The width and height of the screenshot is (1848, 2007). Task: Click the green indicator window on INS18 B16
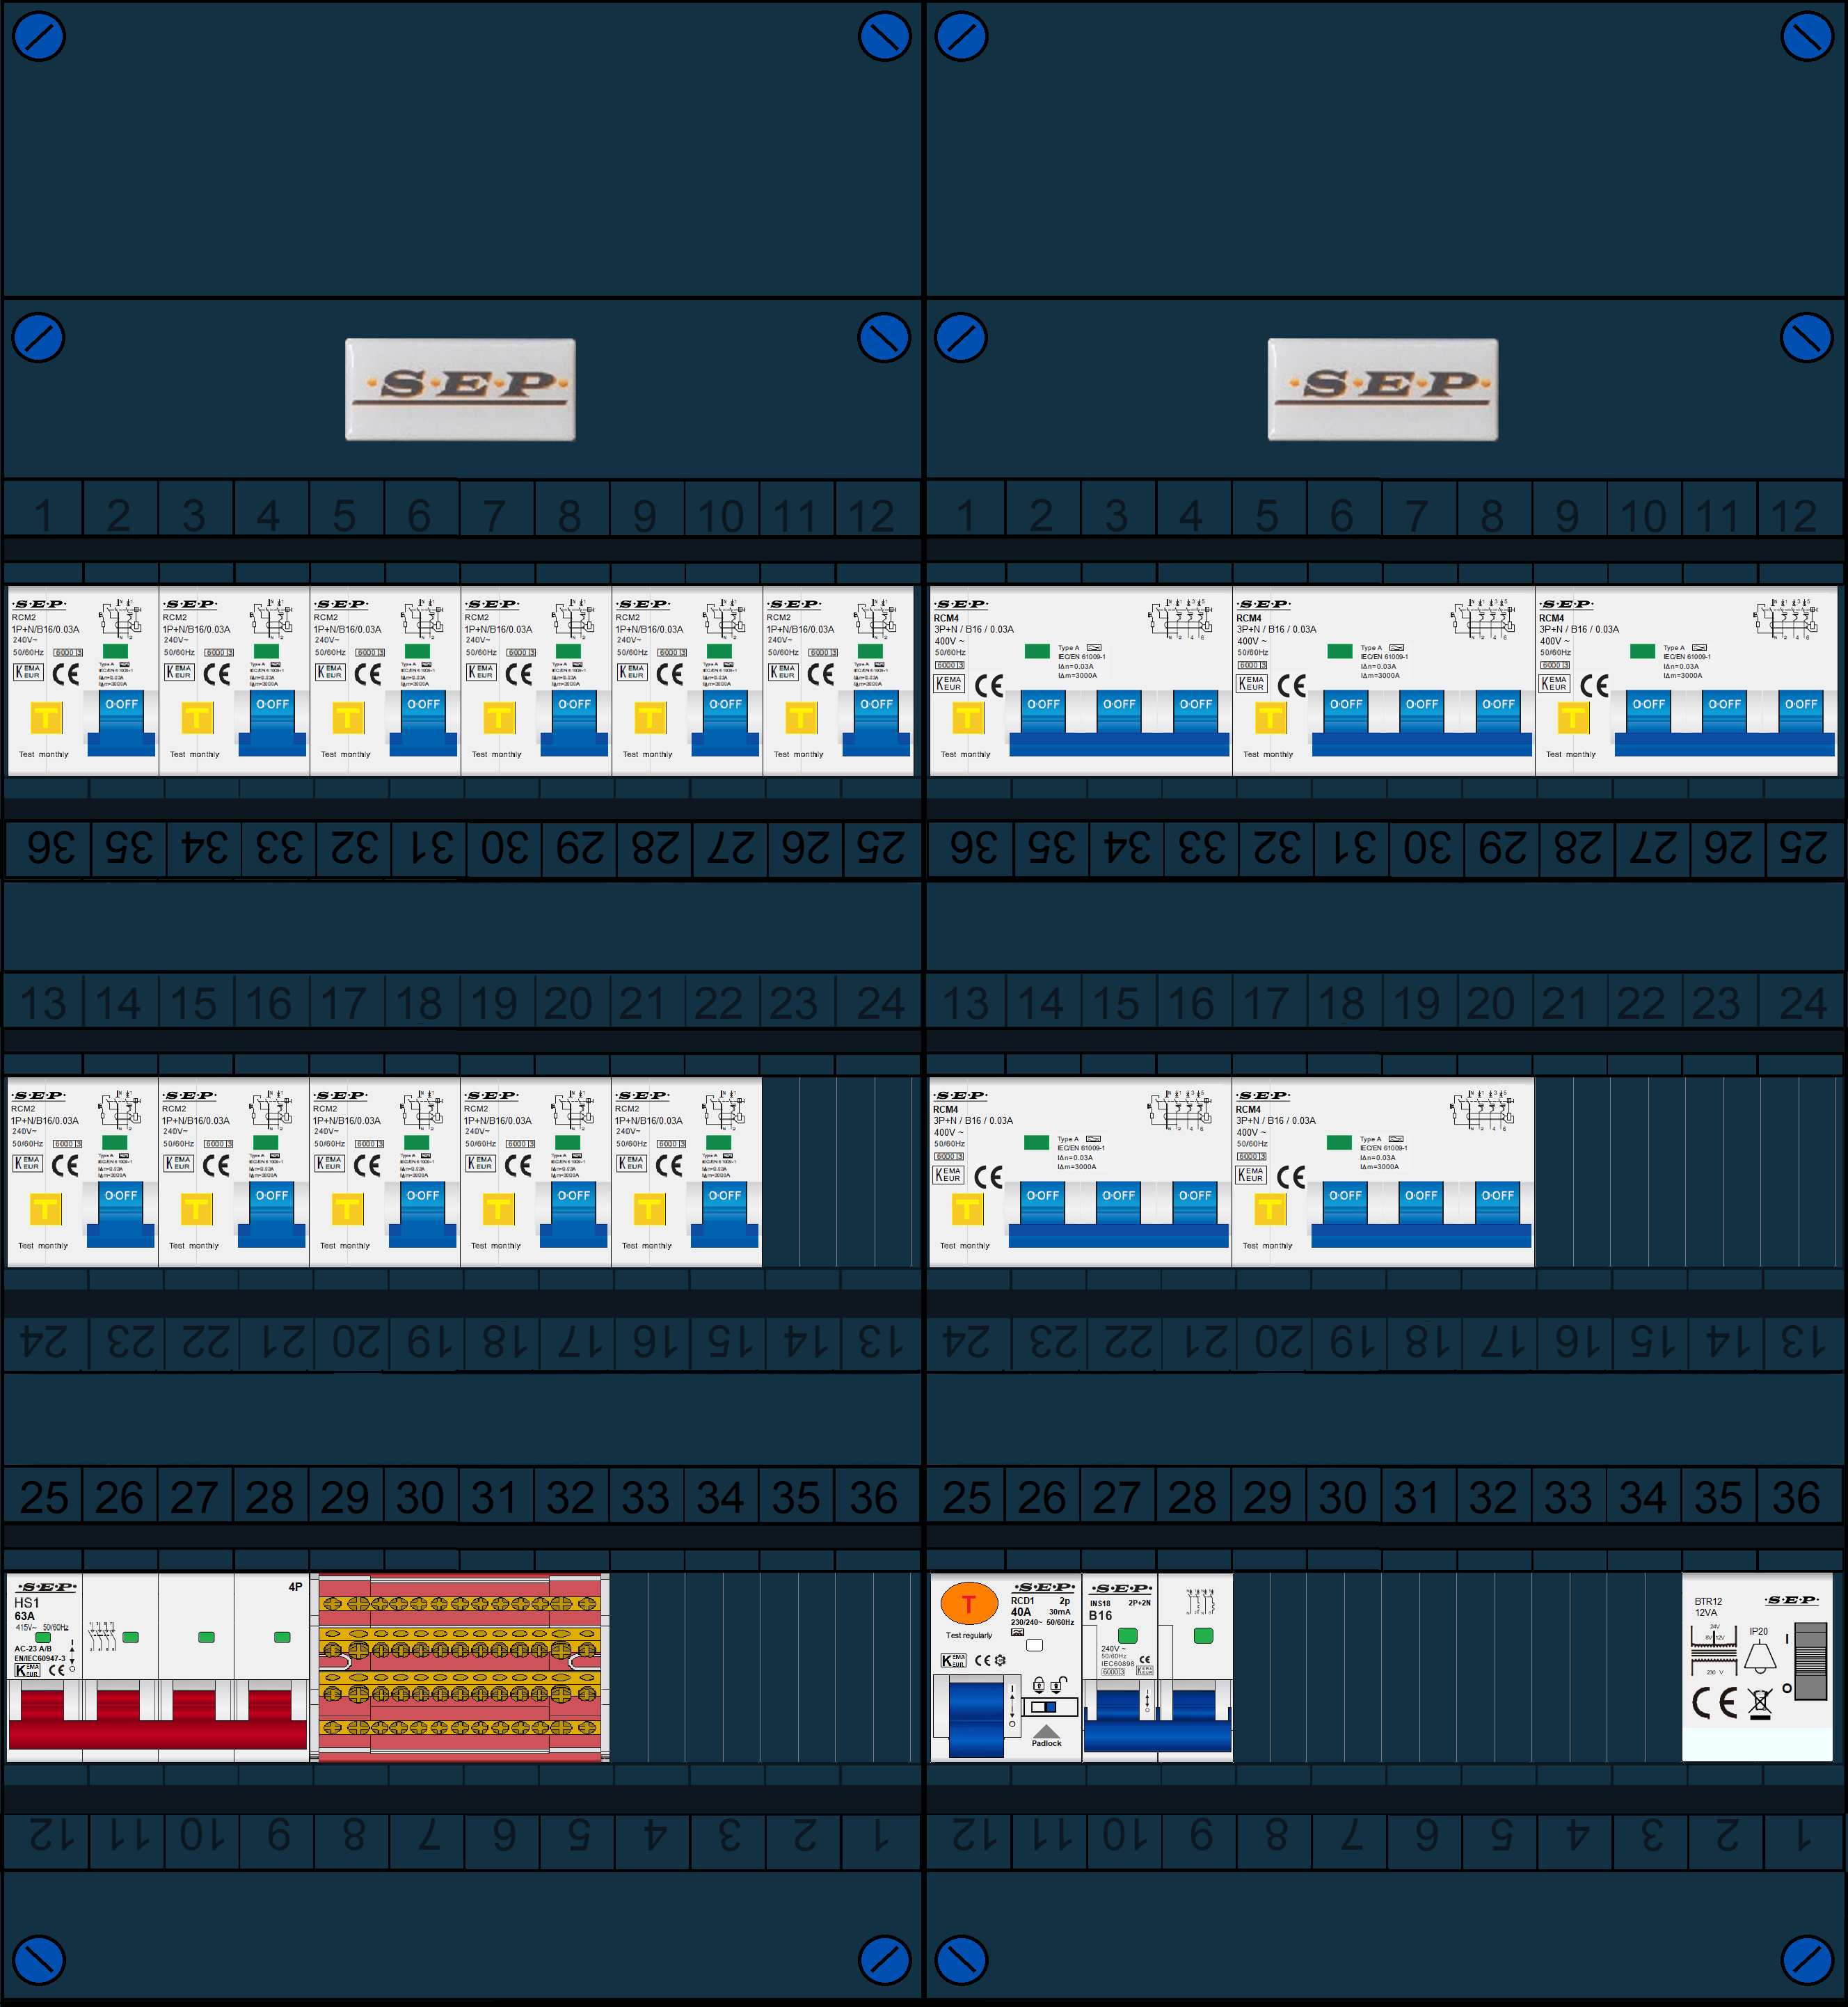1128,1636
